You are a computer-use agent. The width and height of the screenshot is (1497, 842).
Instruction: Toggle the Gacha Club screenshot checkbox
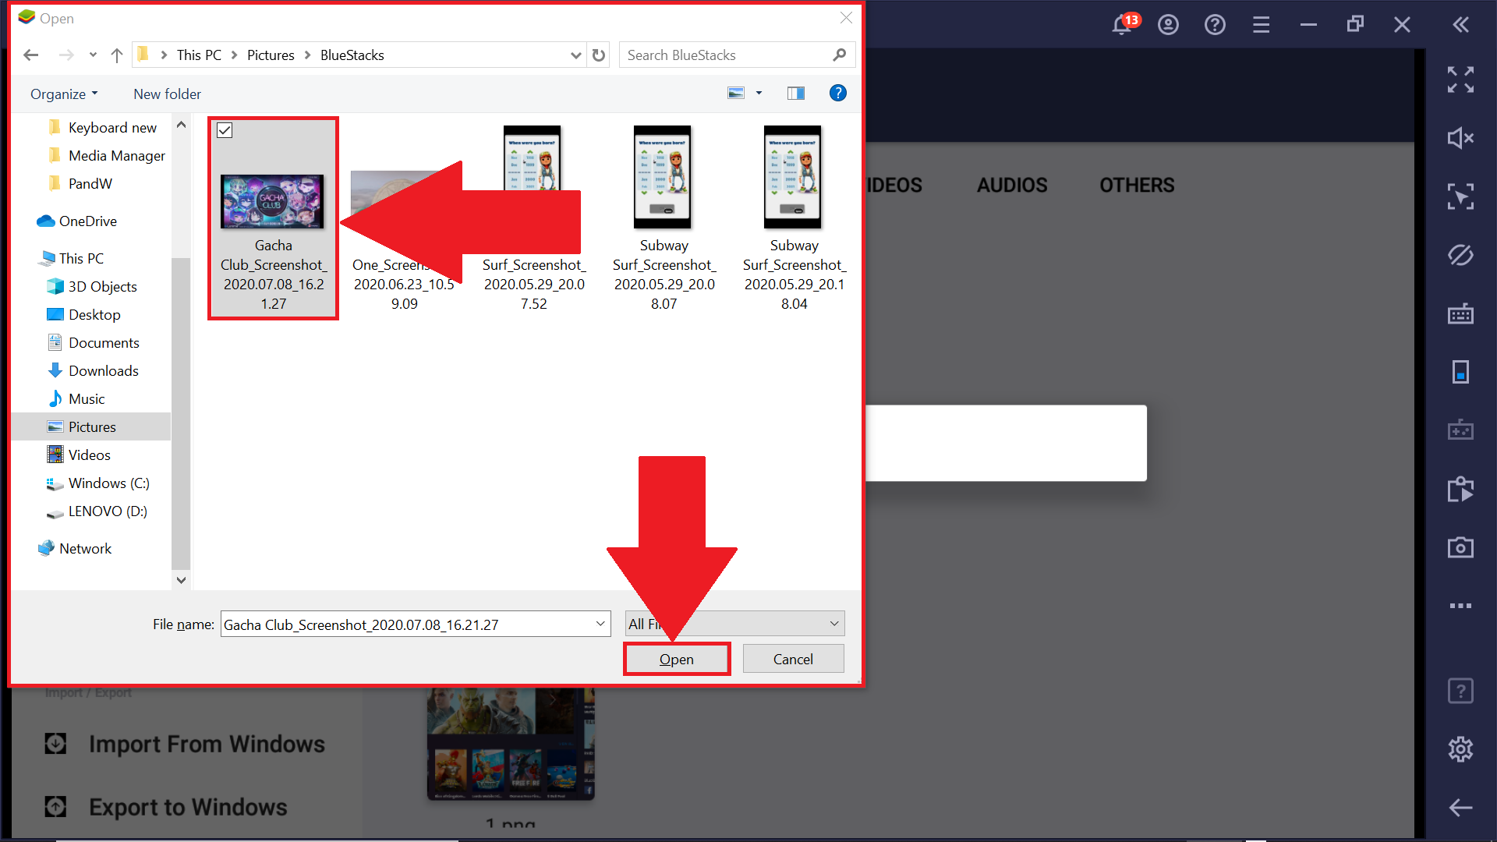[226, 129]
